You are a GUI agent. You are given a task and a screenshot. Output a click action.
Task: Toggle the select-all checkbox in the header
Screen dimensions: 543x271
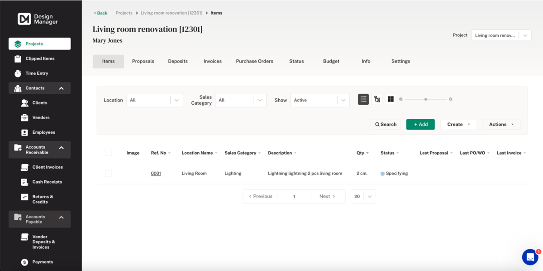point(109,153)
